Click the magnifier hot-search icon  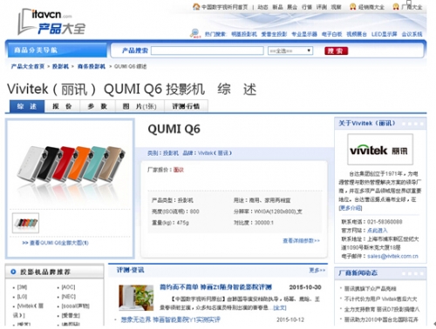coord(195,33)
